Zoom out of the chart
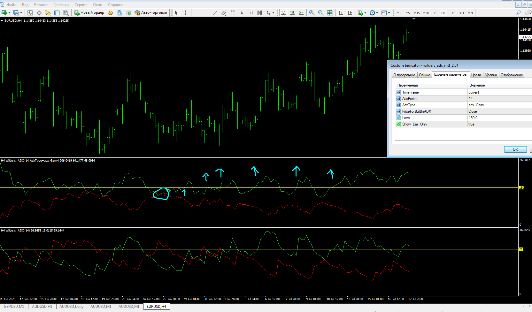The height and width of the screenshot is (312, 532). pyautogui.click(x=320, y=13)
